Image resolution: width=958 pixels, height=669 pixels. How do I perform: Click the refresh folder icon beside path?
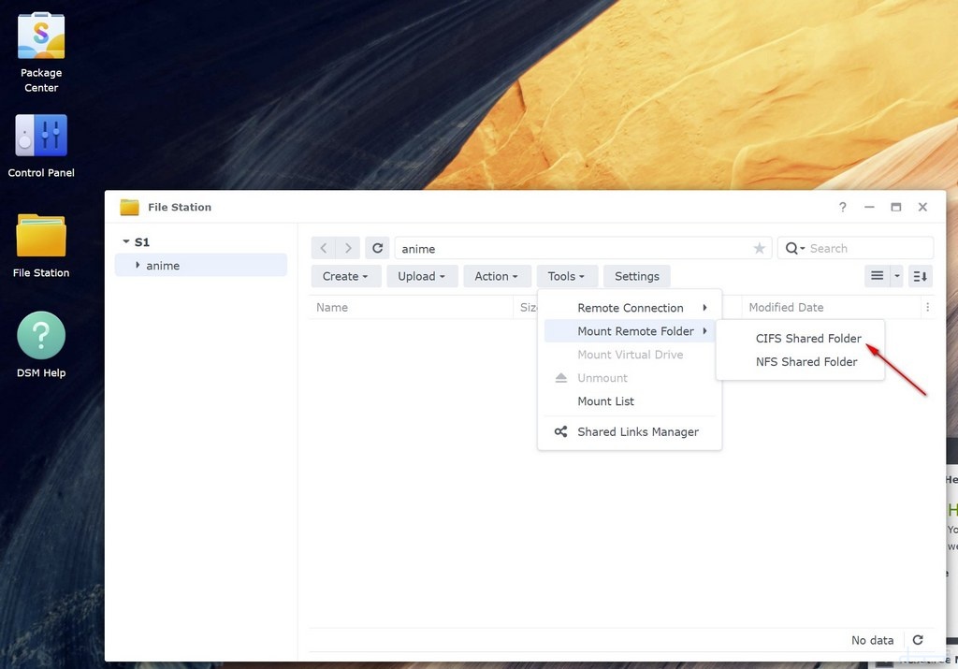[x=377, y=248]
